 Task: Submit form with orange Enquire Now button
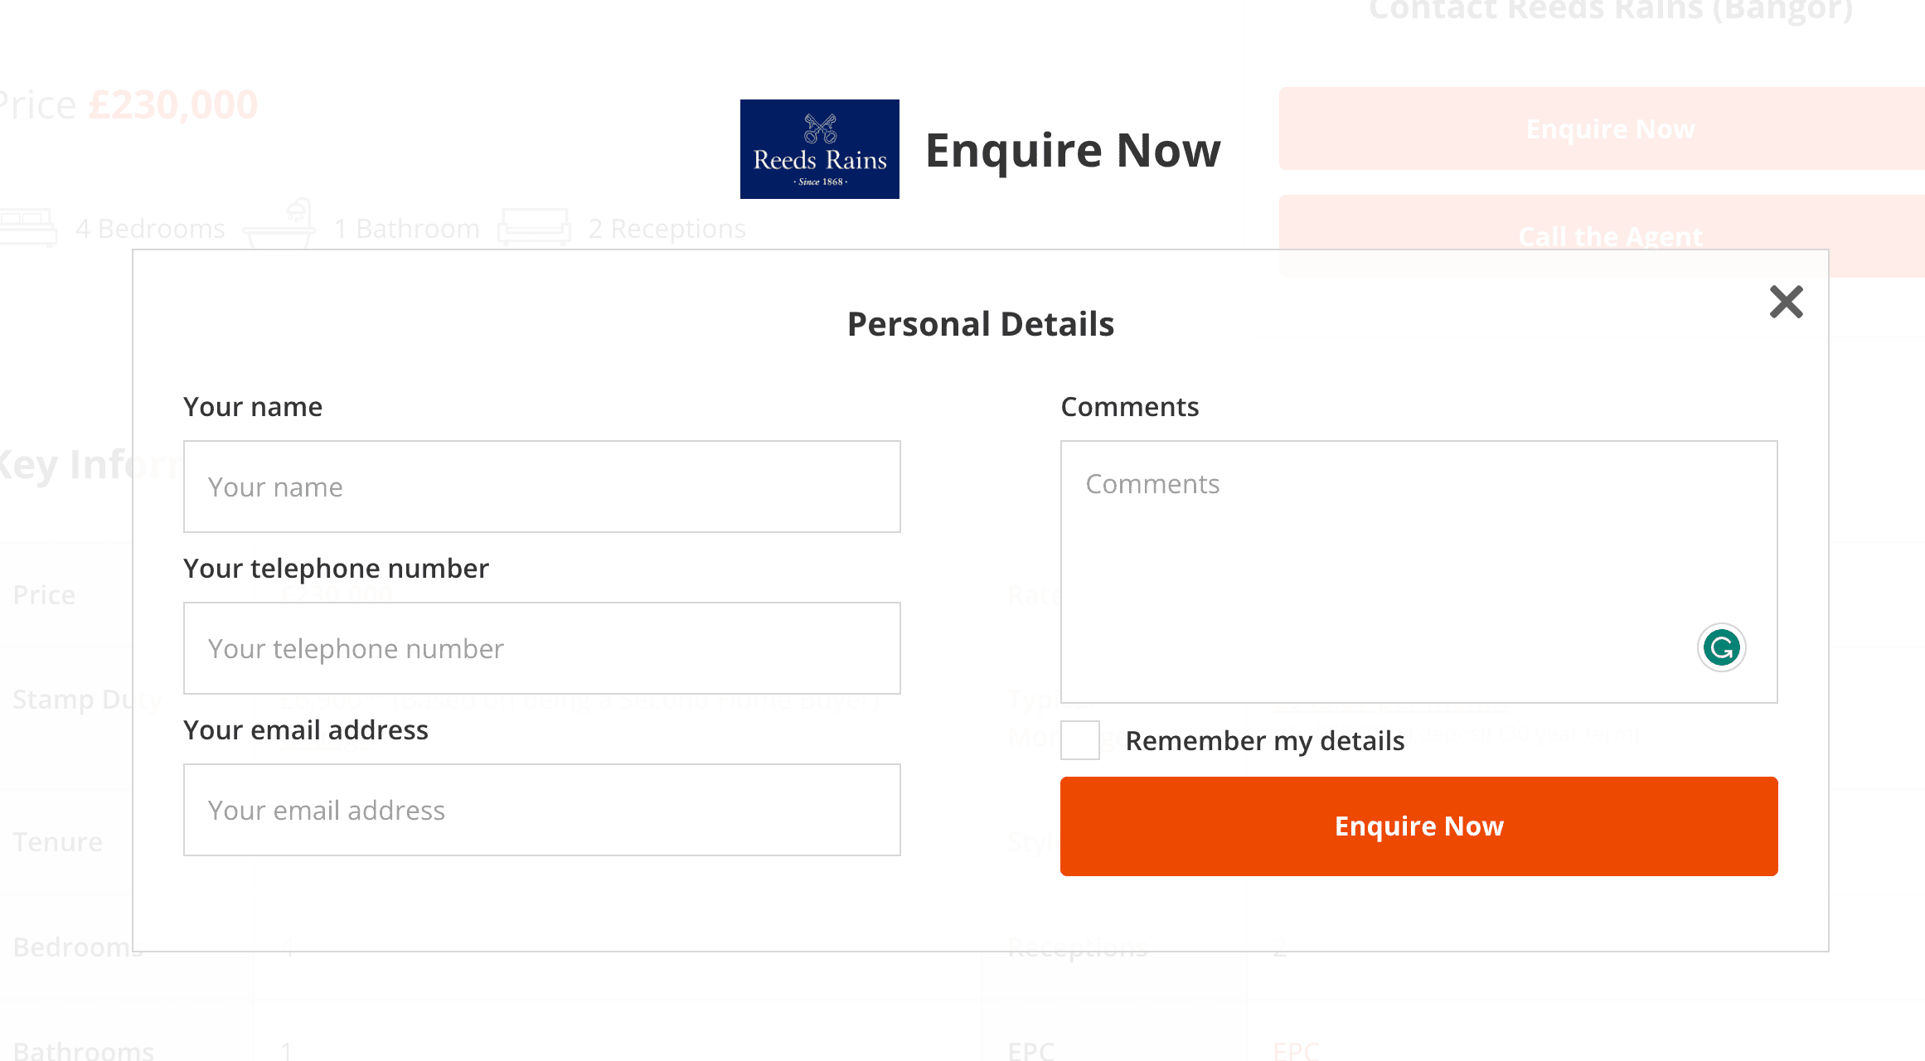[x=1418, y=826]
